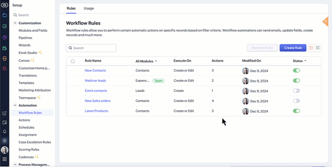Screen dimensions: 332x167
Task: Tick the select-all rules checkbox
Action: pyautogui.click(x=73, y=61)
